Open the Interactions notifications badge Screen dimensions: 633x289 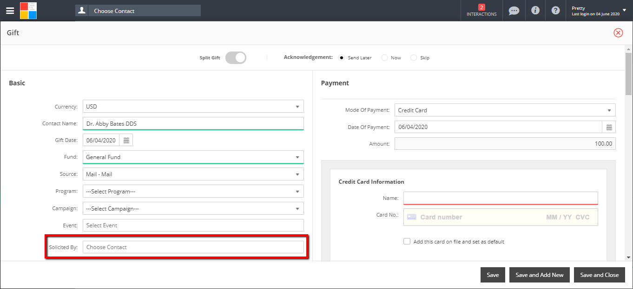(481, 10)
